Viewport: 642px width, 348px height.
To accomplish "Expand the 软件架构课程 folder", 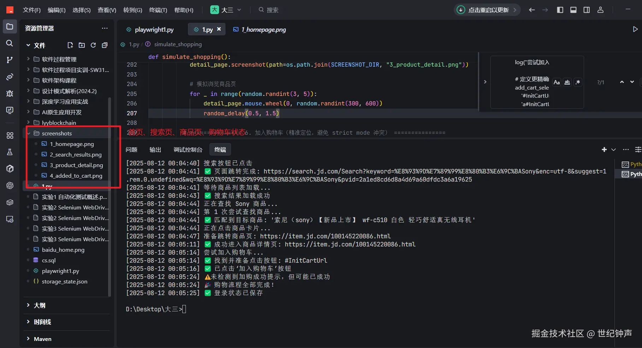I will (28, 80).
